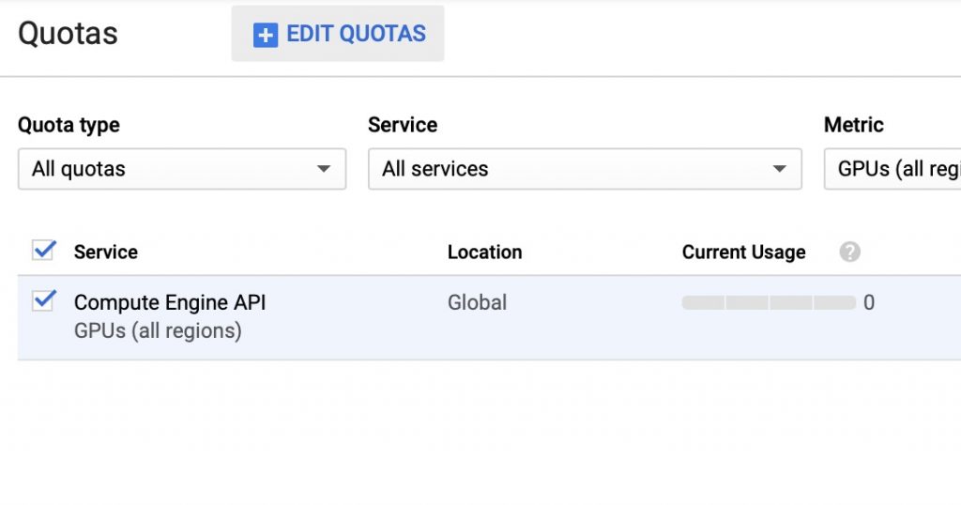Uncheck the Compute Engine API row checkbox
The image size is (961, 505).
click(44, 300)
